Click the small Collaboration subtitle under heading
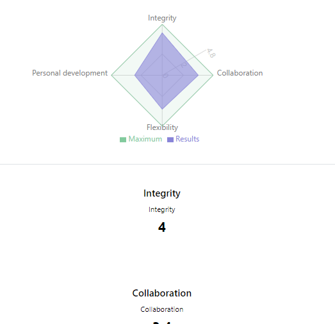The height and width of the screenshot is (324, 335). coord(162,309)
